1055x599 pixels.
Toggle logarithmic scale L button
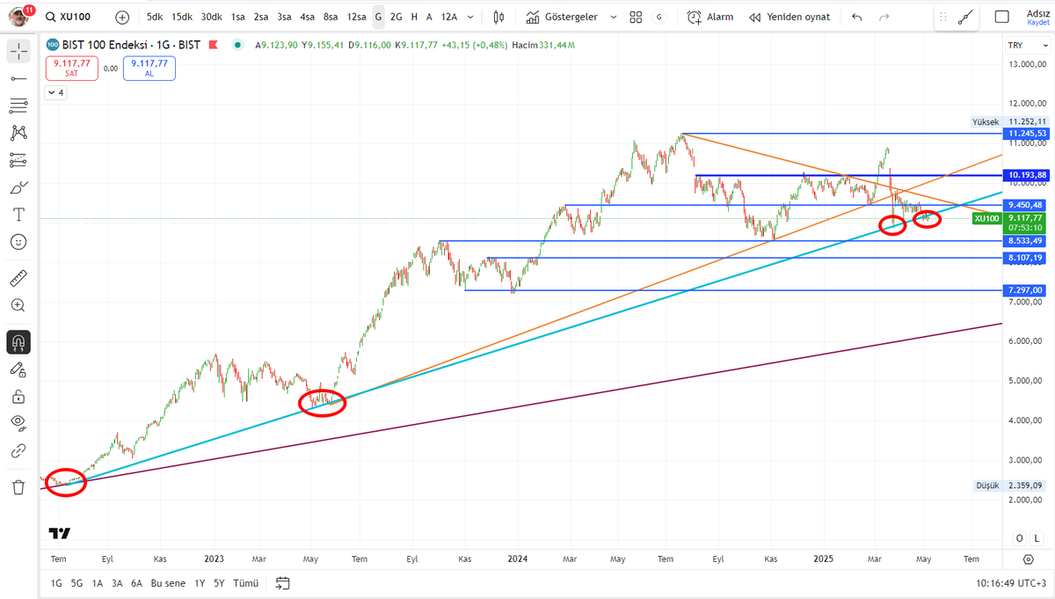(1036, 537)
